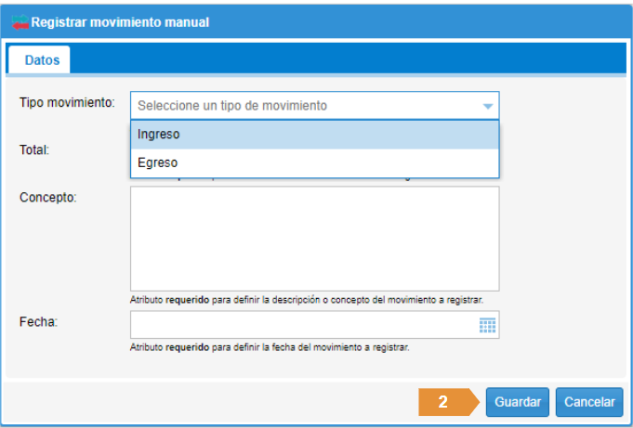Image resolution: width=633 pixels, height=428 pixels.
Task: Click the 'Concepto:' label
Action: pyautogui.click(x=47, y=197)
